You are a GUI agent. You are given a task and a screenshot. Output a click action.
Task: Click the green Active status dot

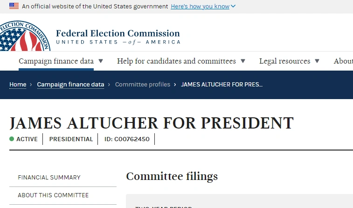[x=12, y=139]
